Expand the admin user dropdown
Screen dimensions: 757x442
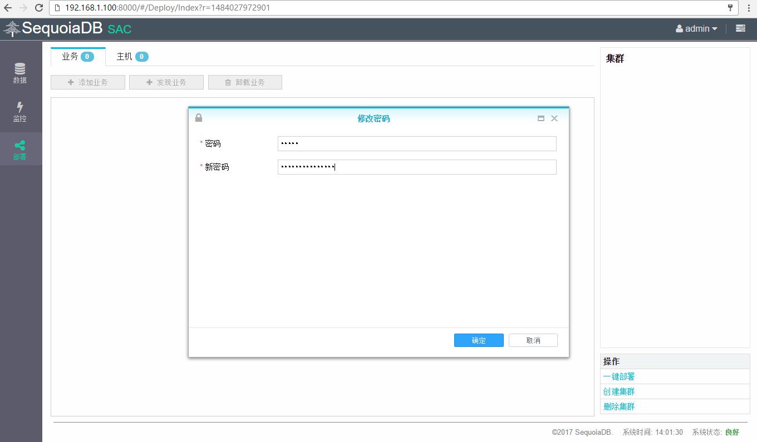pyautogui.click(x=696, y=28)
